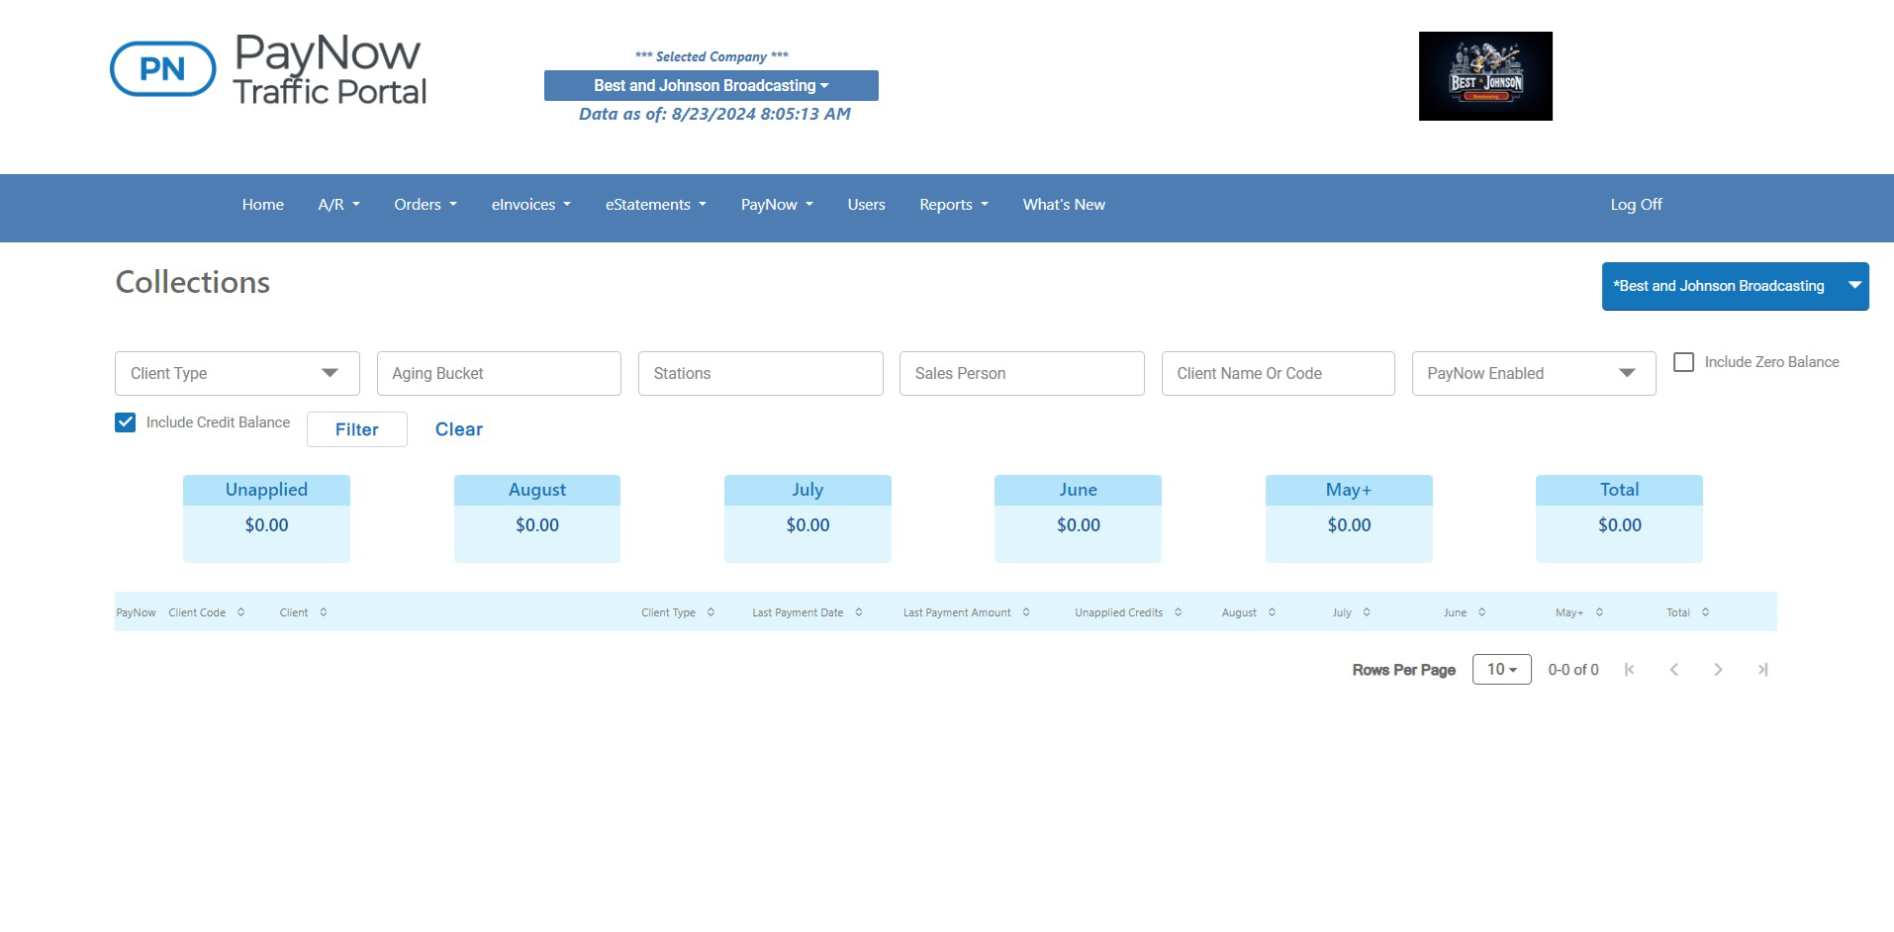Expand the Client Type dropdown
This screenshot has height=932, width=1894.
point(237,373)
